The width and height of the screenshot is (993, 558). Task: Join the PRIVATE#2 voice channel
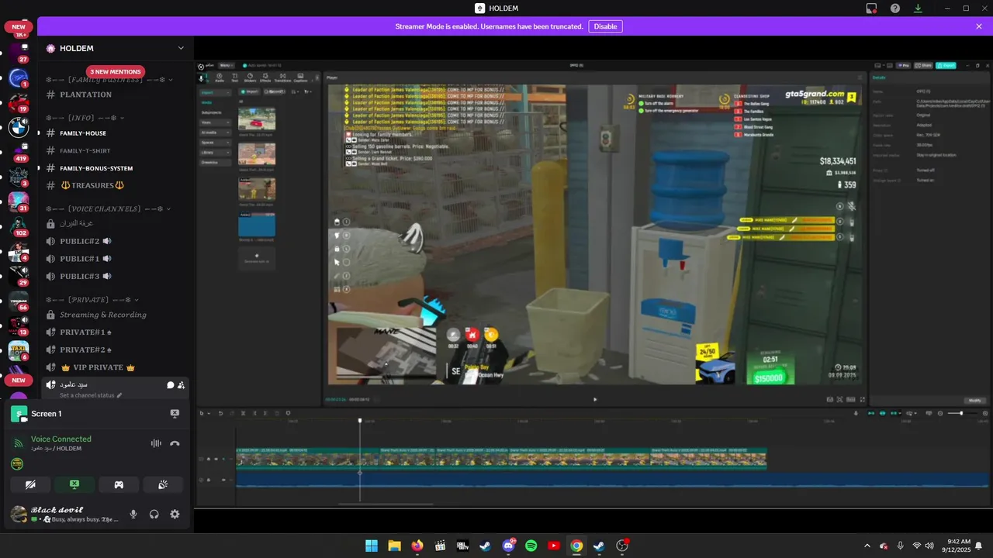(x=113, y=350)
